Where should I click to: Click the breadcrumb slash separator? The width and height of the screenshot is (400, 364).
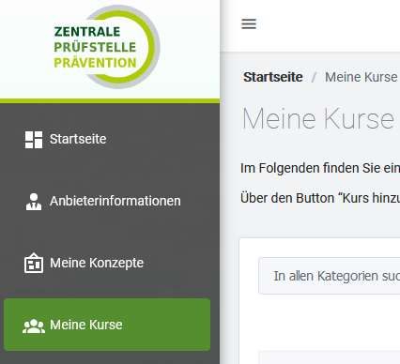tap(314, 77)
